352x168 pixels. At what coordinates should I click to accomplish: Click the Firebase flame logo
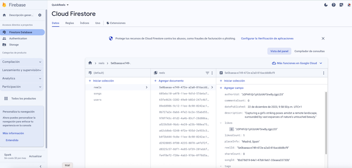(4, 5)
